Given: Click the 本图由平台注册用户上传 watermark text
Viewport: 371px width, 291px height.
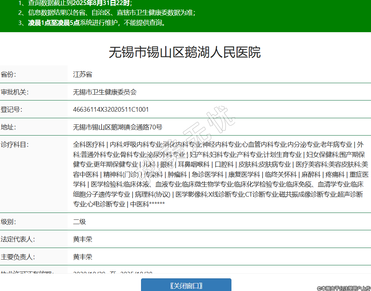Looking at the screenshot, I should (x=344, y=288).
